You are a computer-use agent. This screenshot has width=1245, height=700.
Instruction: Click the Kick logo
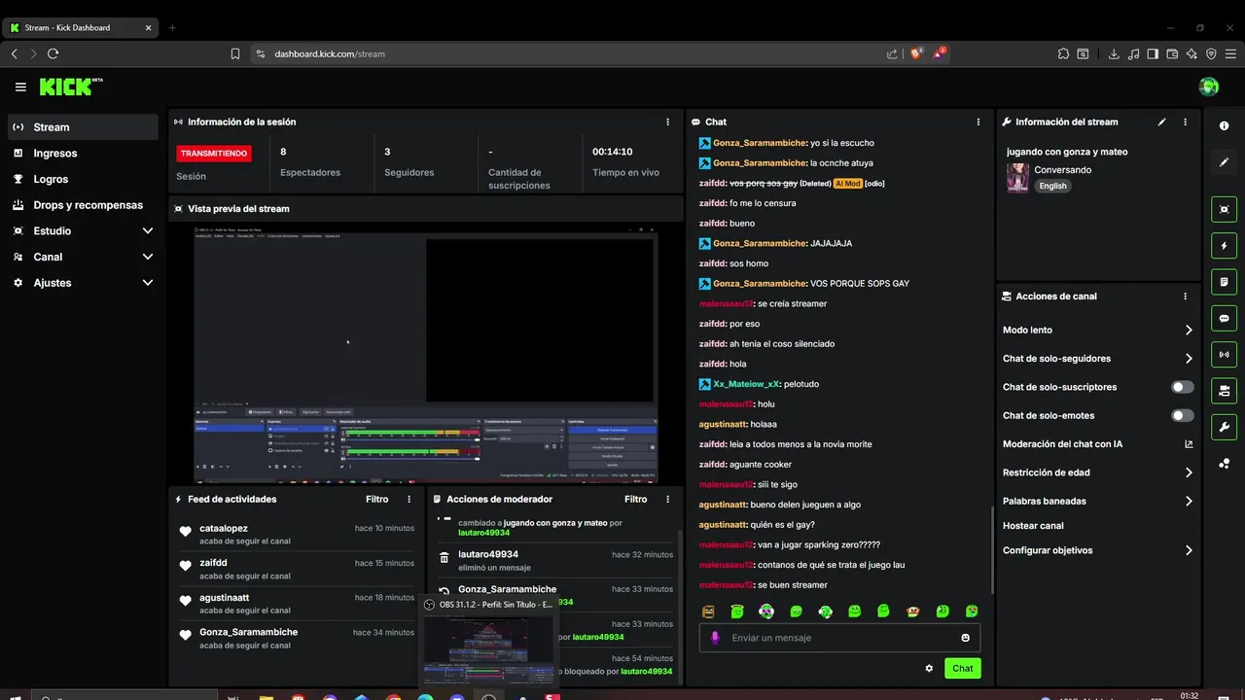[x=71, y=87]
